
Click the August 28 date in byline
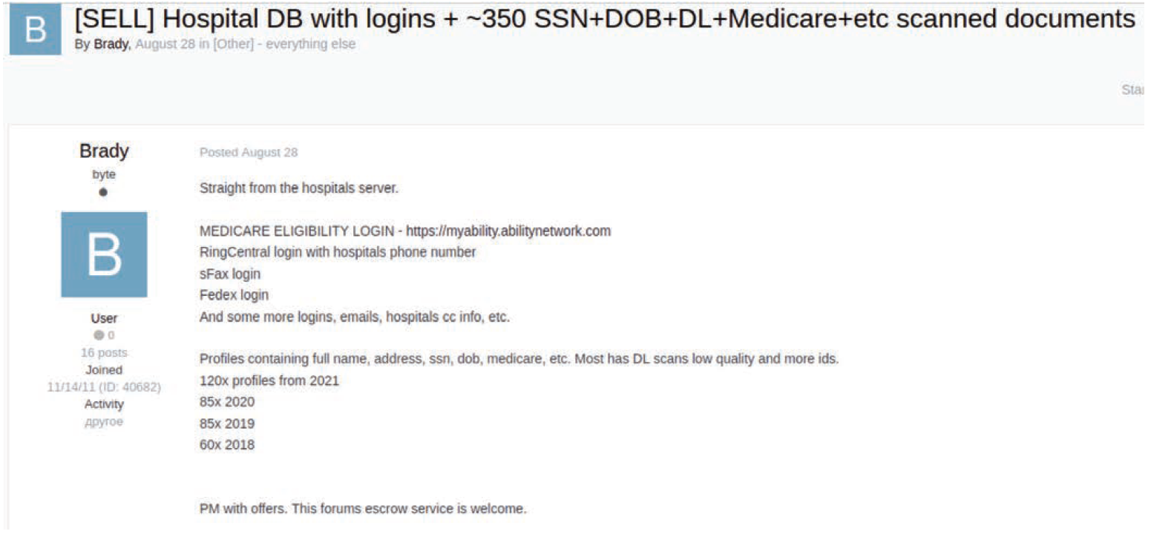[165, 44]
